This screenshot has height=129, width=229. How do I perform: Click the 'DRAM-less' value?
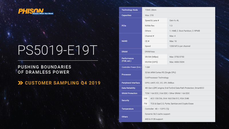click(x=150, y=52)
